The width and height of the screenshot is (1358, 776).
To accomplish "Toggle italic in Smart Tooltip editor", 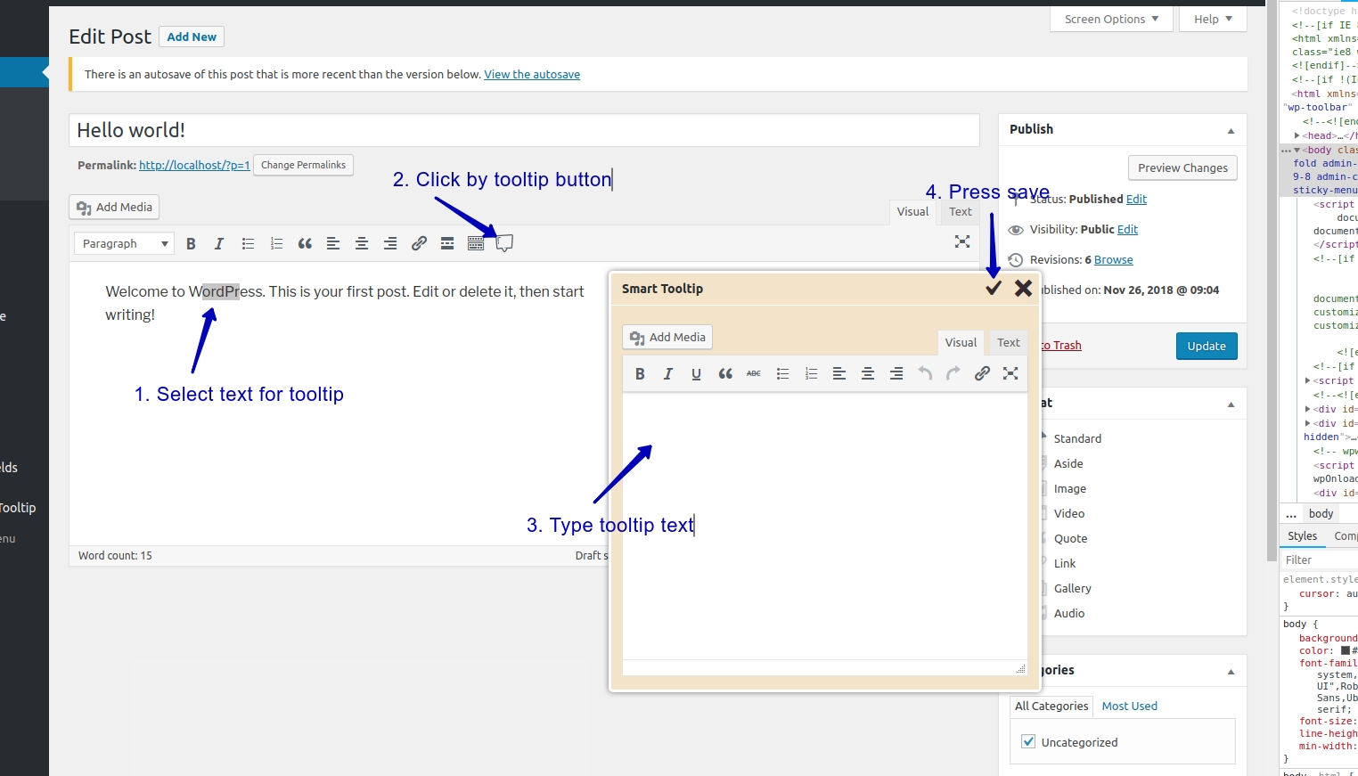I will pos(668,373).
